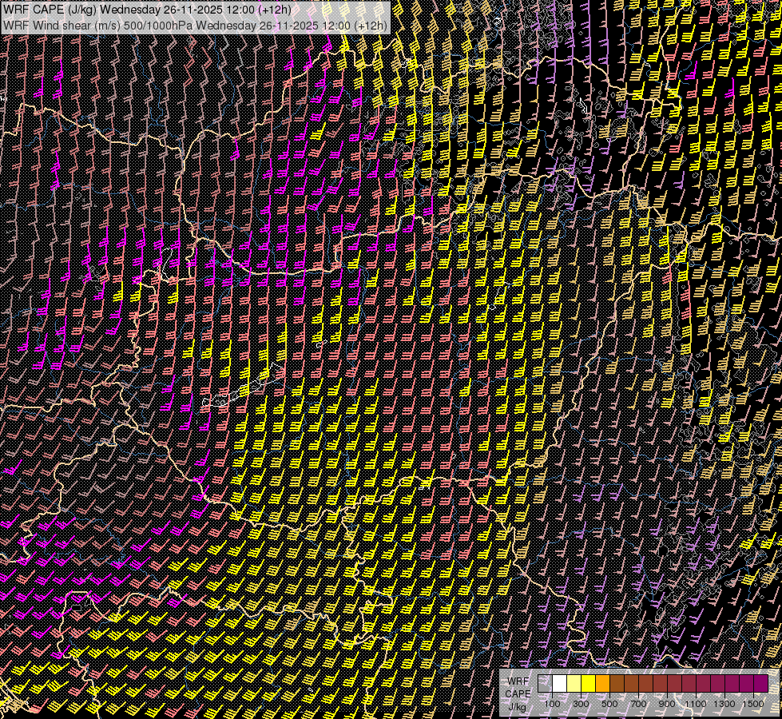
Task: Click the 100 legend value
Action: tap(553, 704)
